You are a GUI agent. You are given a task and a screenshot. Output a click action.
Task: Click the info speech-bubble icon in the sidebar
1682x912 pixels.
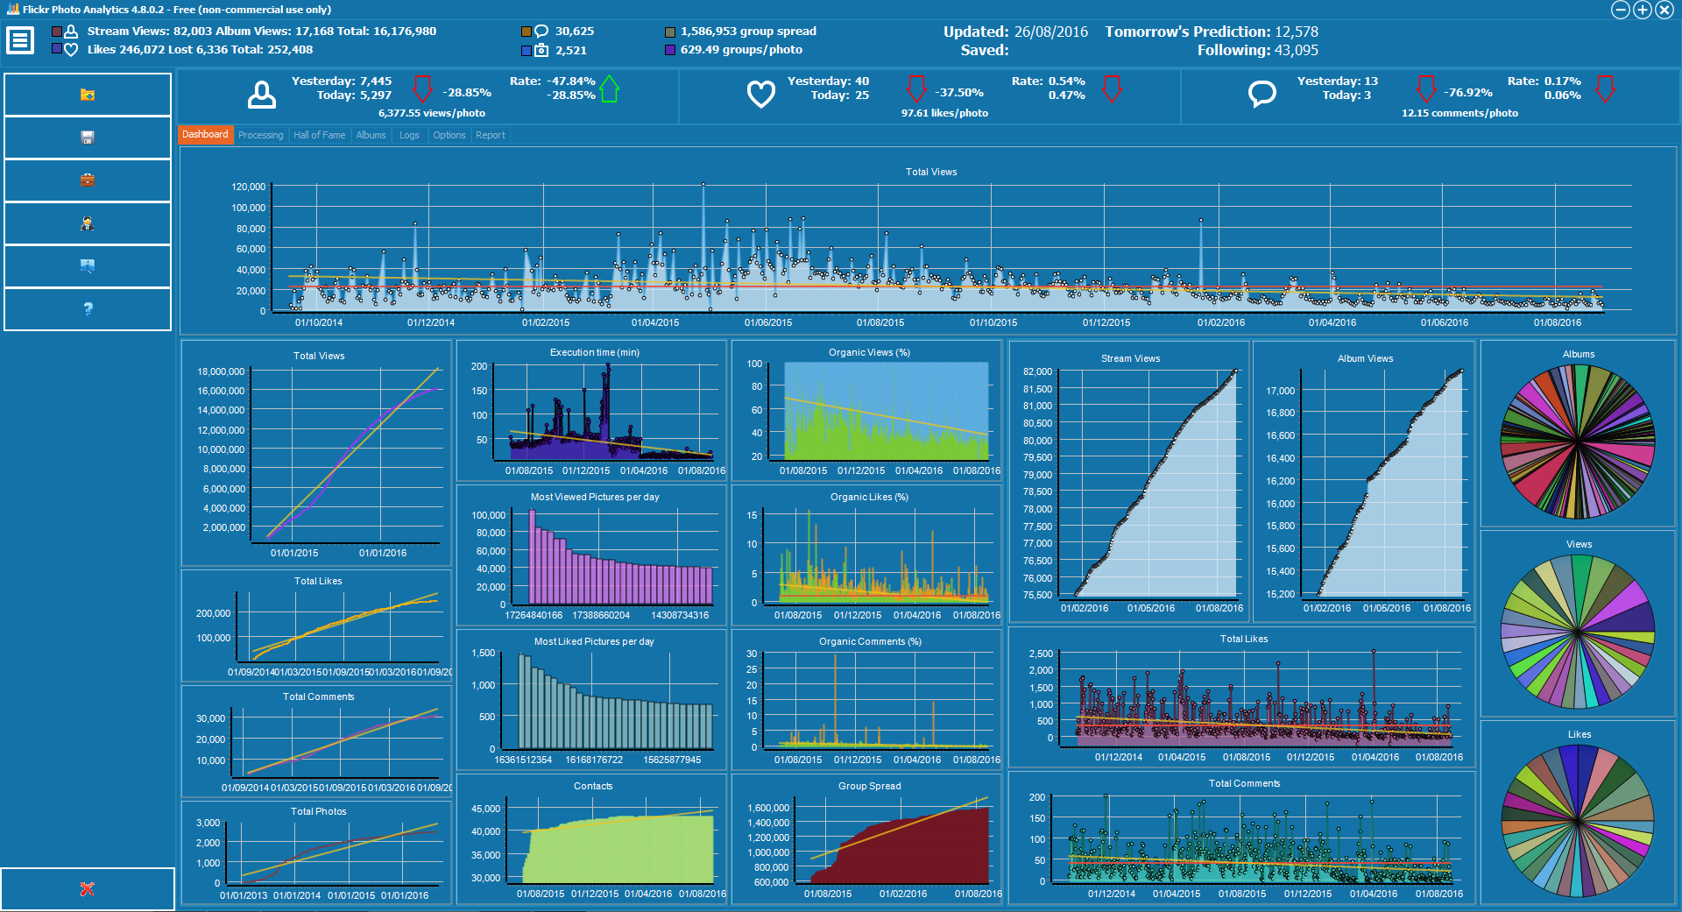87,266
